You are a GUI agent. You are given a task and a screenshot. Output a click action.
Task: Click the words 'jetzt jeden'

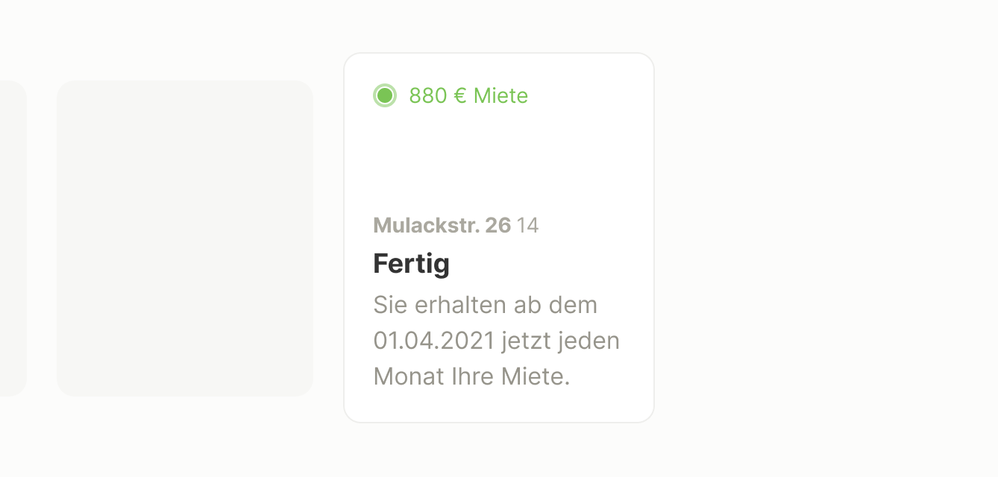[561, 341]
